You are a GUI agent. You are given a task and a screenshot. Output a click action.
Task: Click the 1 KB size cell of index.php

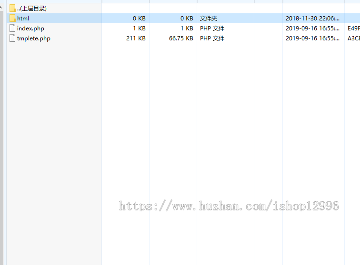[x=139, y=28]
